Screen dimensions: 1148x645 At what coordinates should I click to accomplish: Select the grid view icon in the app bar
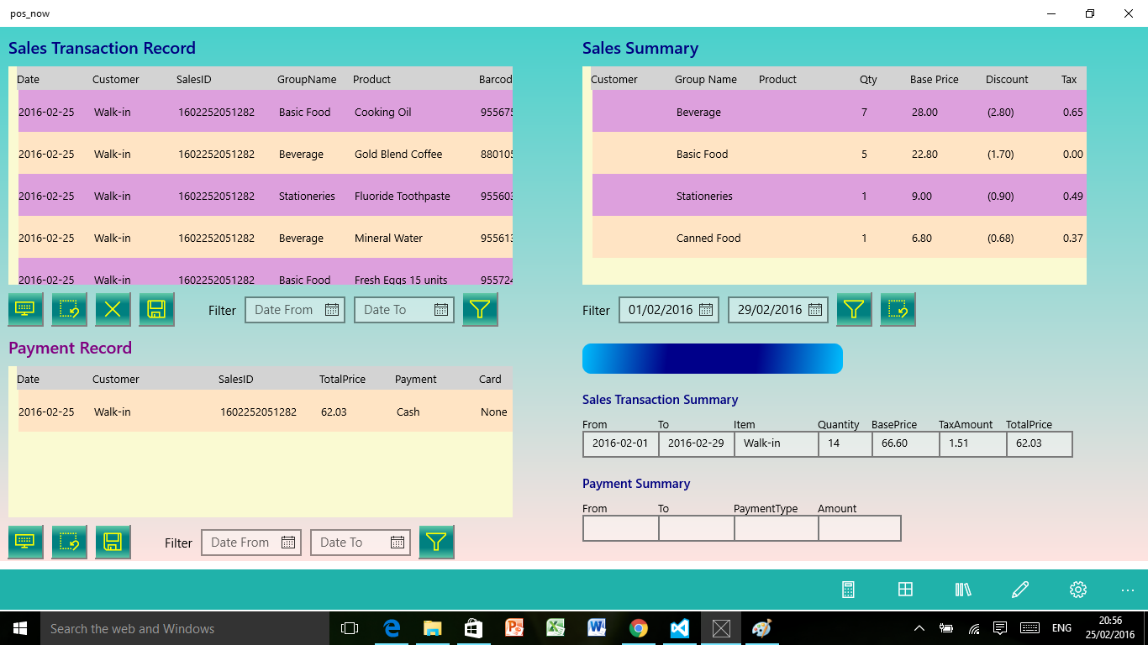click(905, 589)
